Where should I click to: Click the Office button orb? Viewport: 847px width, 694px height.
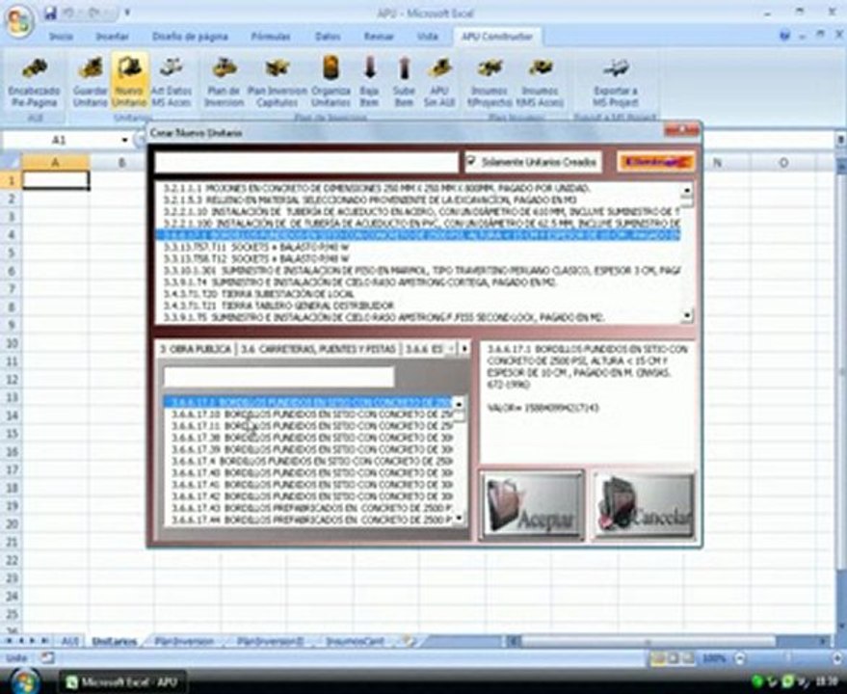(x=20, y=21)
